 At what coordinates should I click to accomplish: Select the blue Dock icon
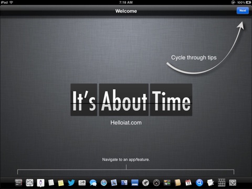135,183
